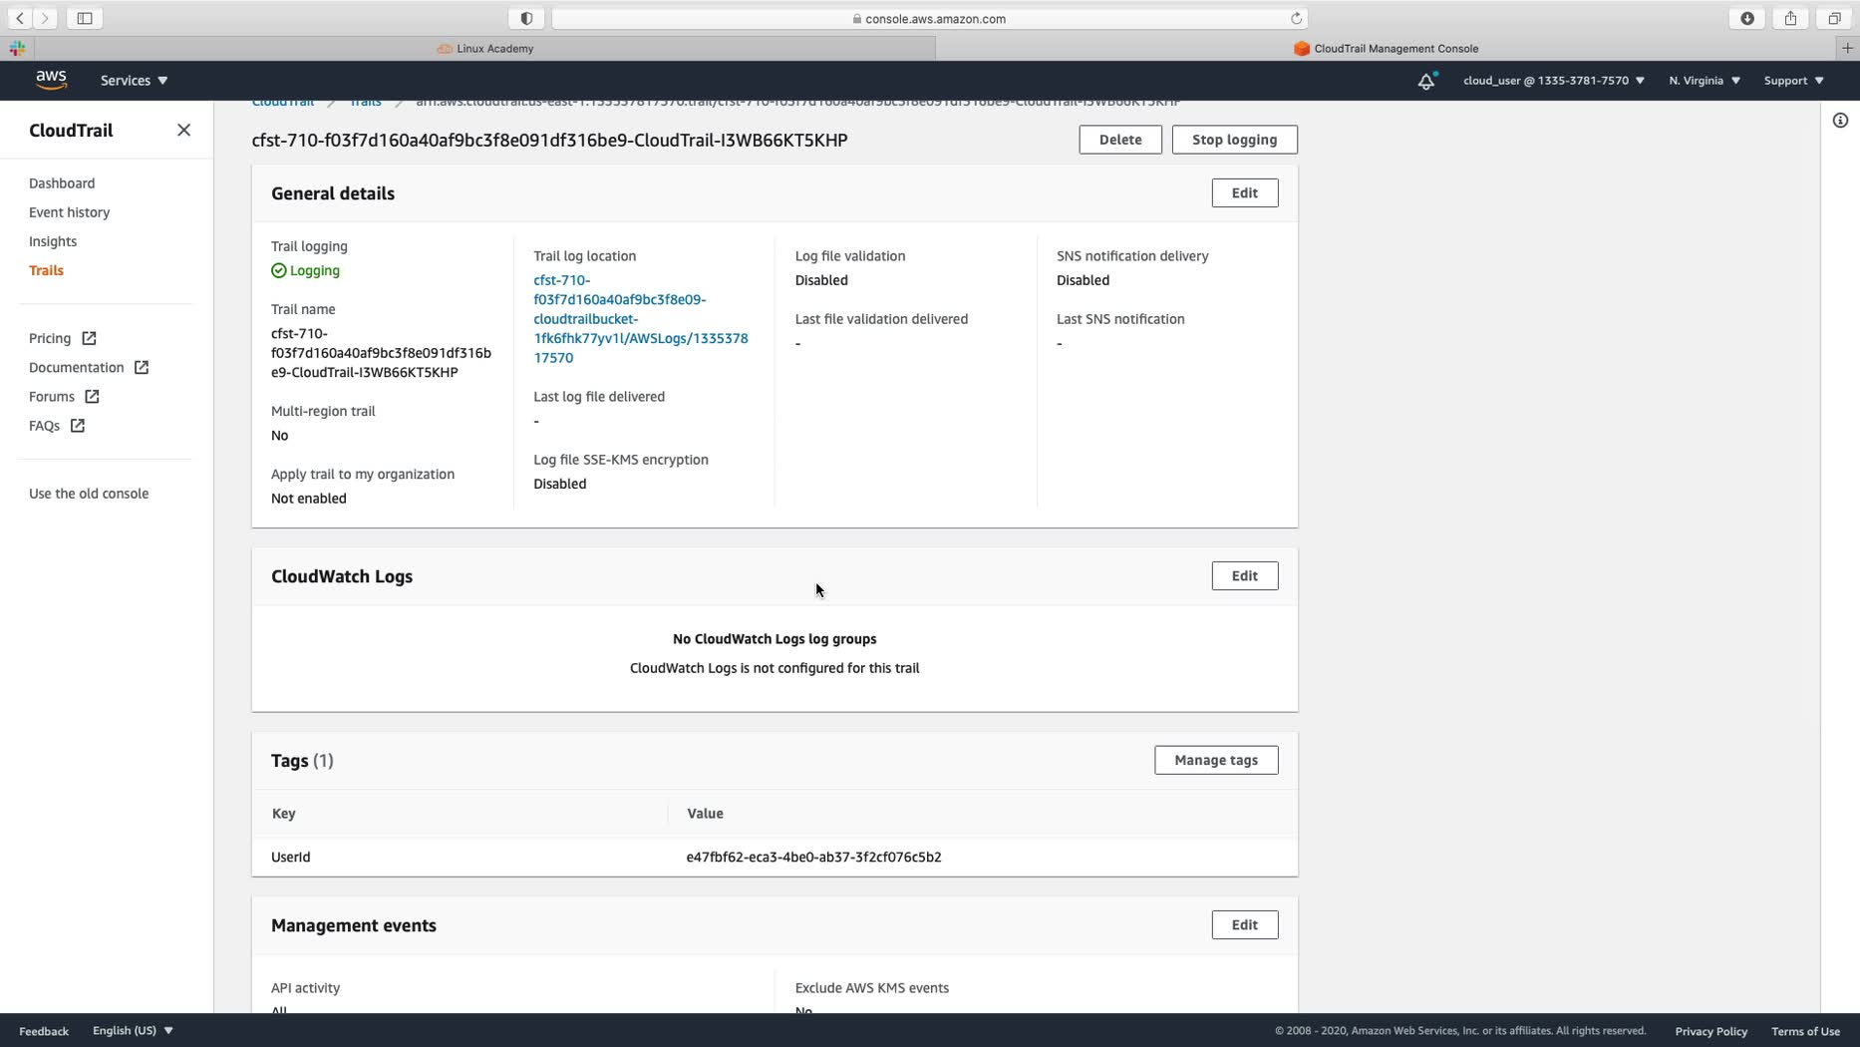The height and width of the screenshot is (1047, 1860).
Task: Switch to the Linux Academy tab
Action: tap(485, 48)
